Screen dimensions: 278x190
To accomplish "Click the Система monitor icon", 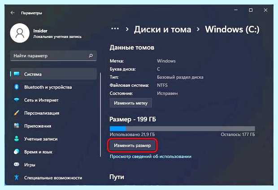I will (x=17, y=74).
